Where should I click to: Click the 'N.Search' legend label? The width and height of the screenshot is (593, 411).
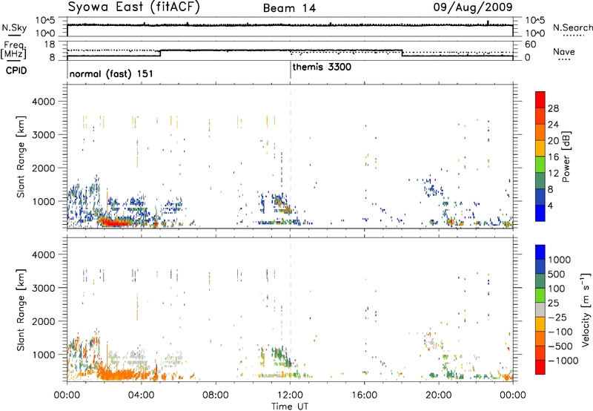coord(572,27)
